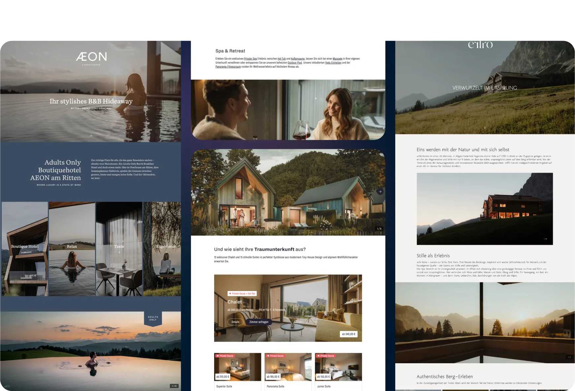Click the 1/10 slide counter on the pool image
The height and width of the screenshot is (391, 575).
175,386
